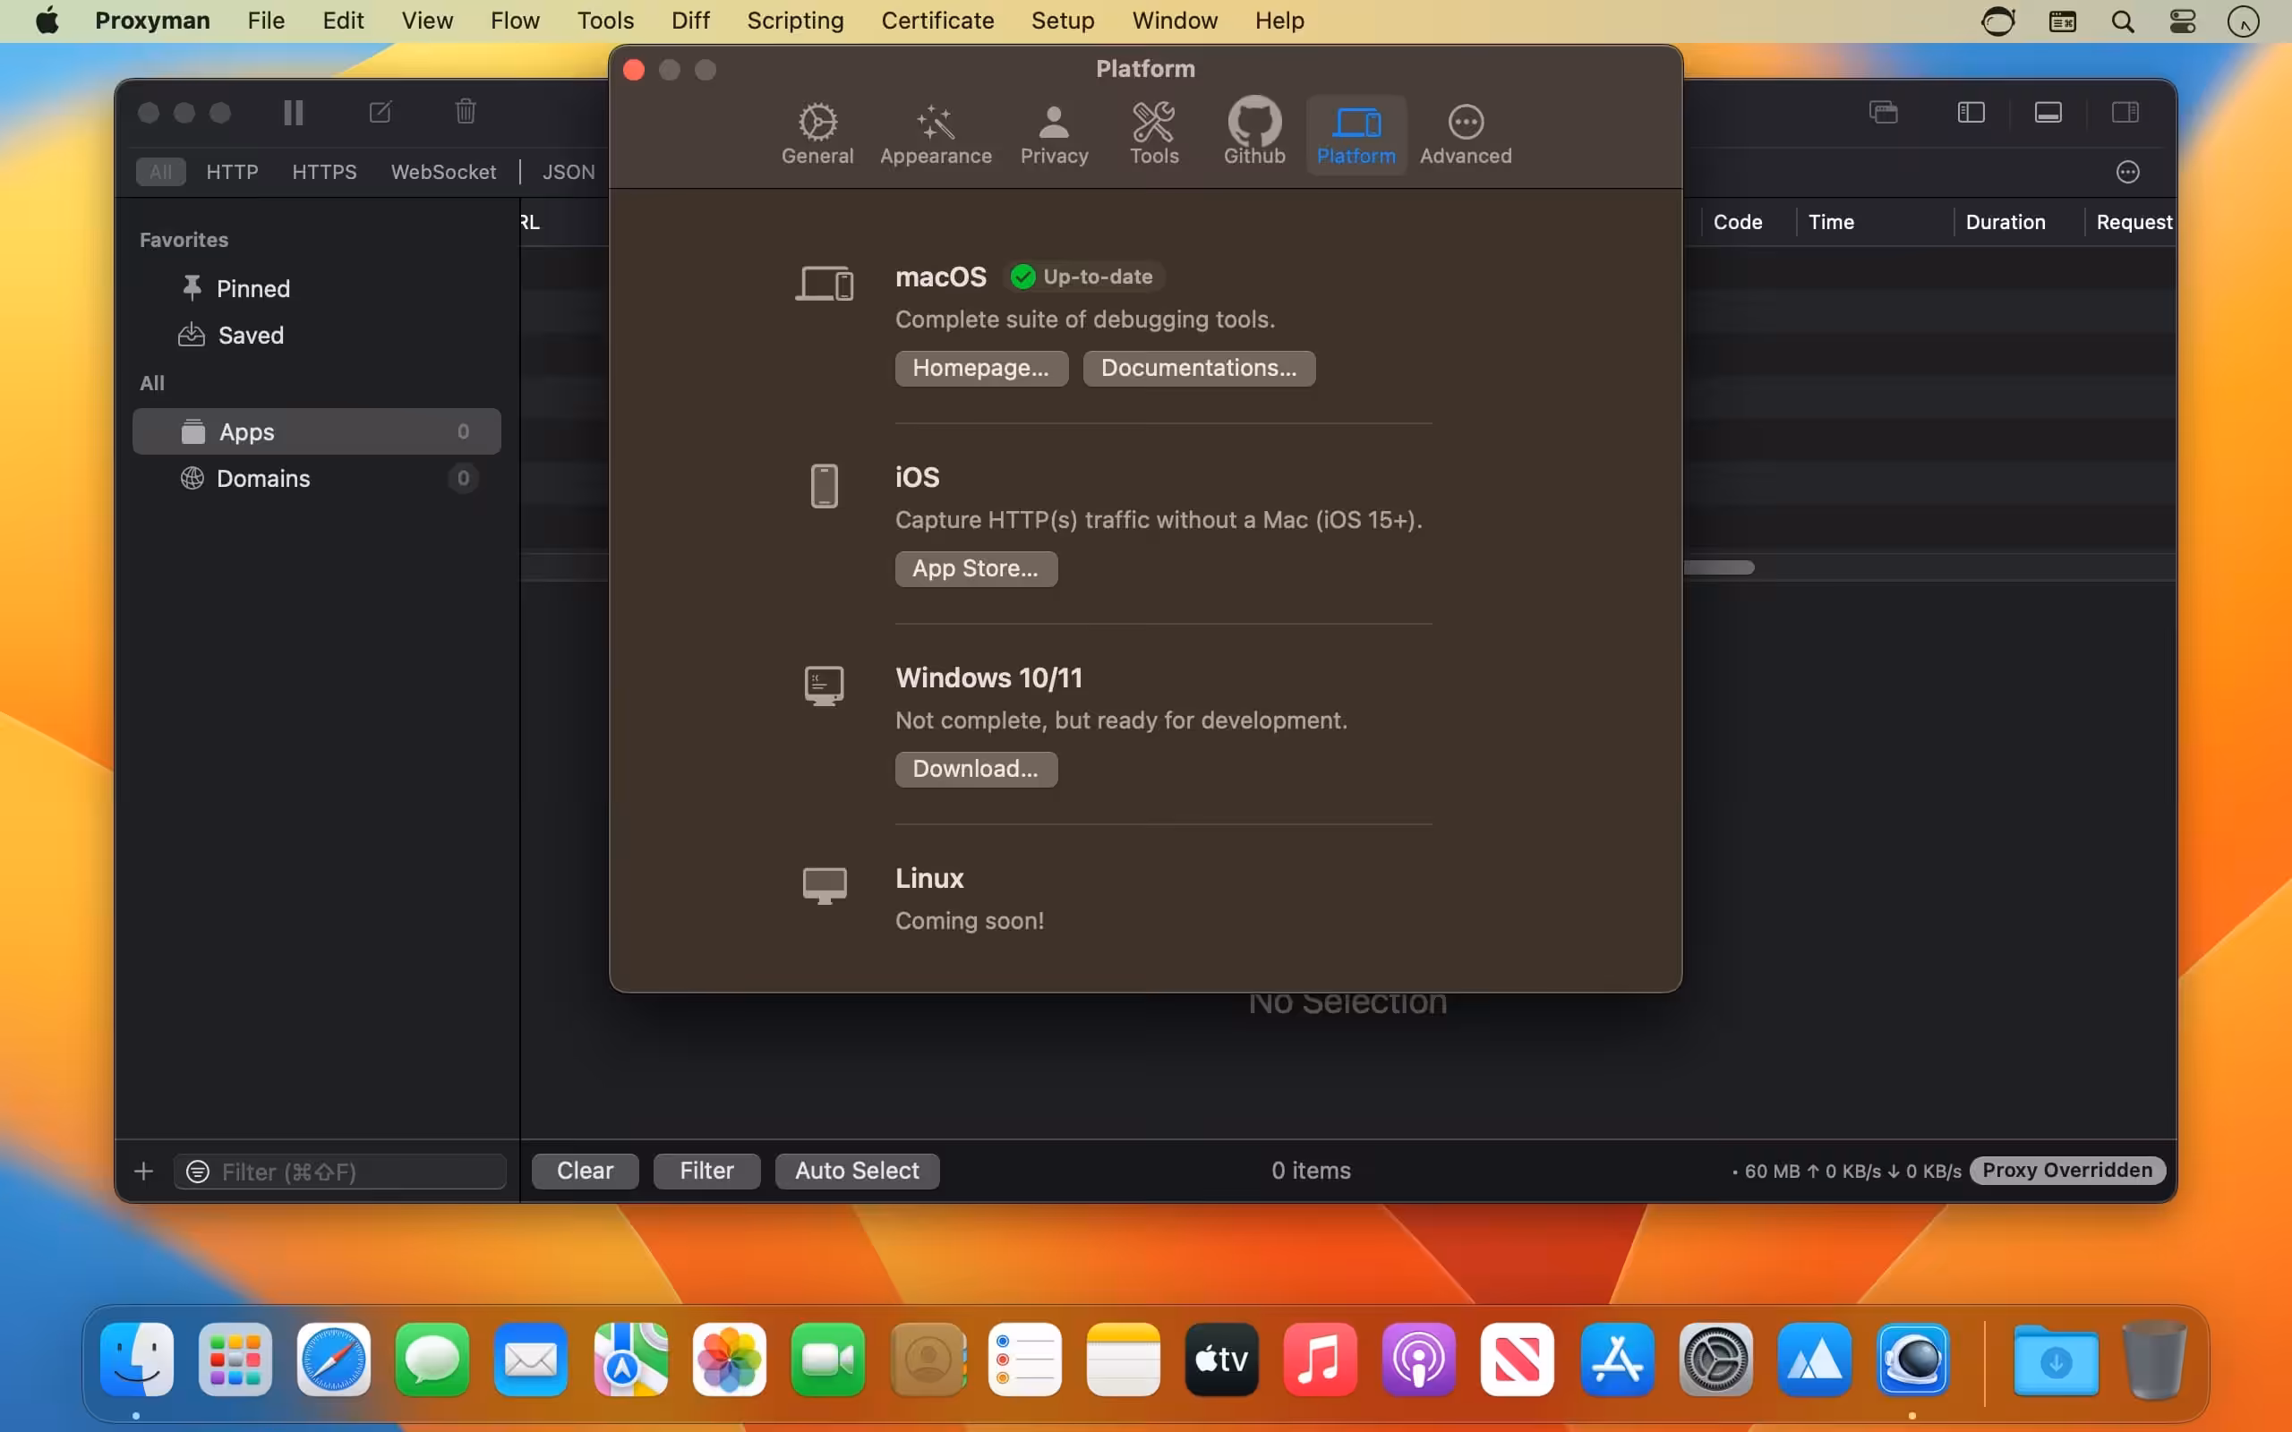Image resolution: width=2292 pixels, height=1432 pixels.
Task: Click the ellipsis more-options icon in filter bar
Action: click(2128, 173)
